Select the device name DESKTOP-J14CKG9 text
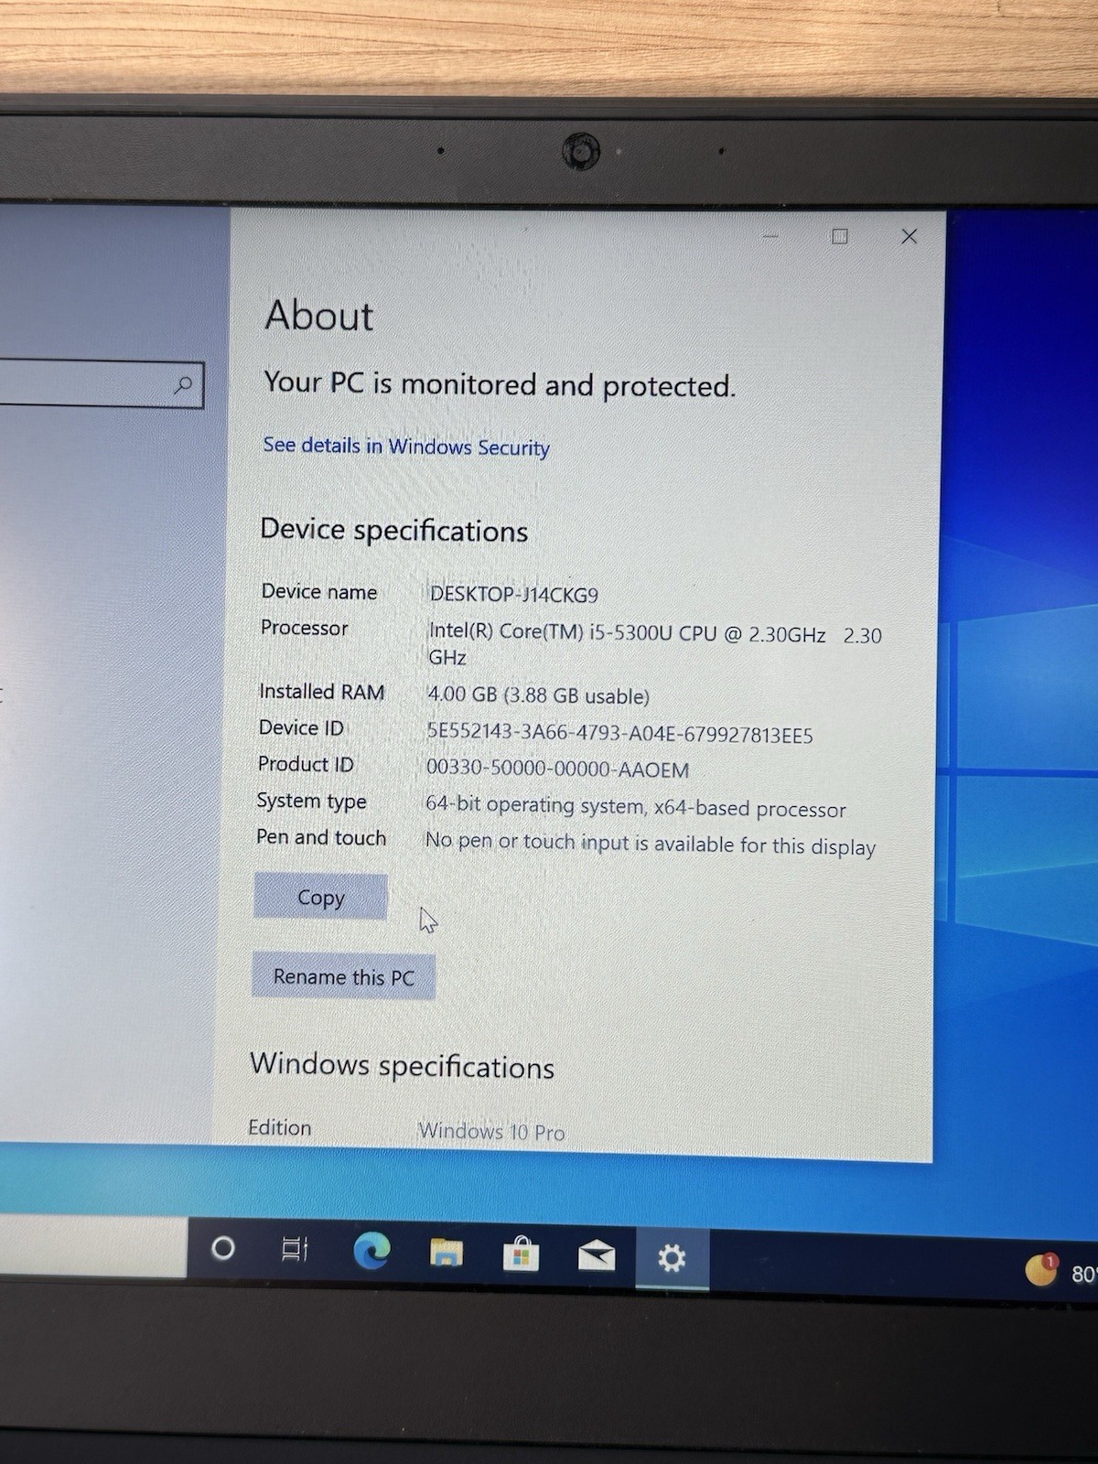 [514, 595]
